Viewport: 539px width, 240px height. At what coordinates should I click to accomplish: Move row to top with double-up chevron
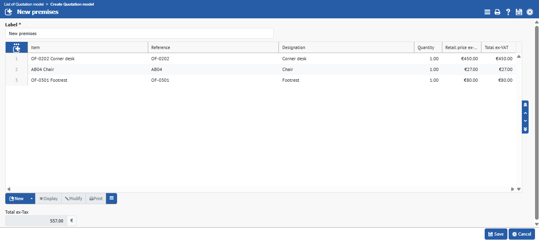525,104
